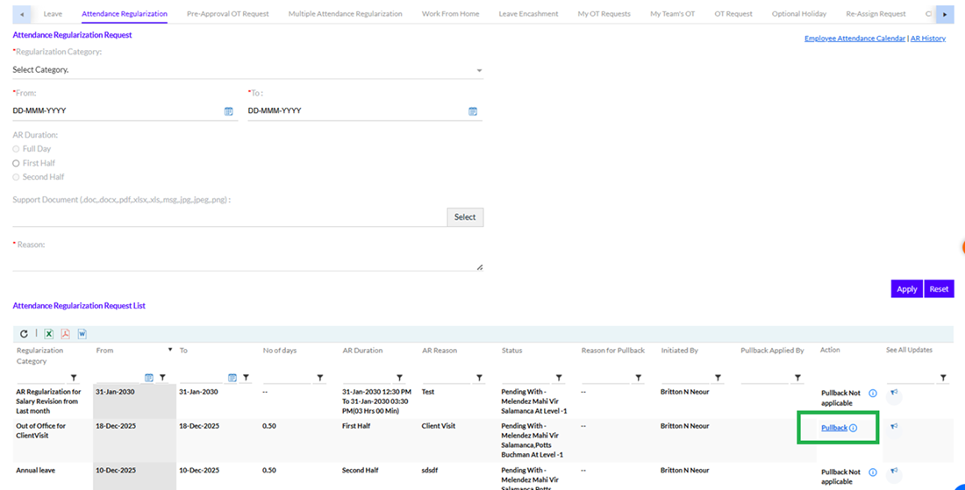965x490 pixels.
Task: Filter the Status column
Action: pos(559,378)
